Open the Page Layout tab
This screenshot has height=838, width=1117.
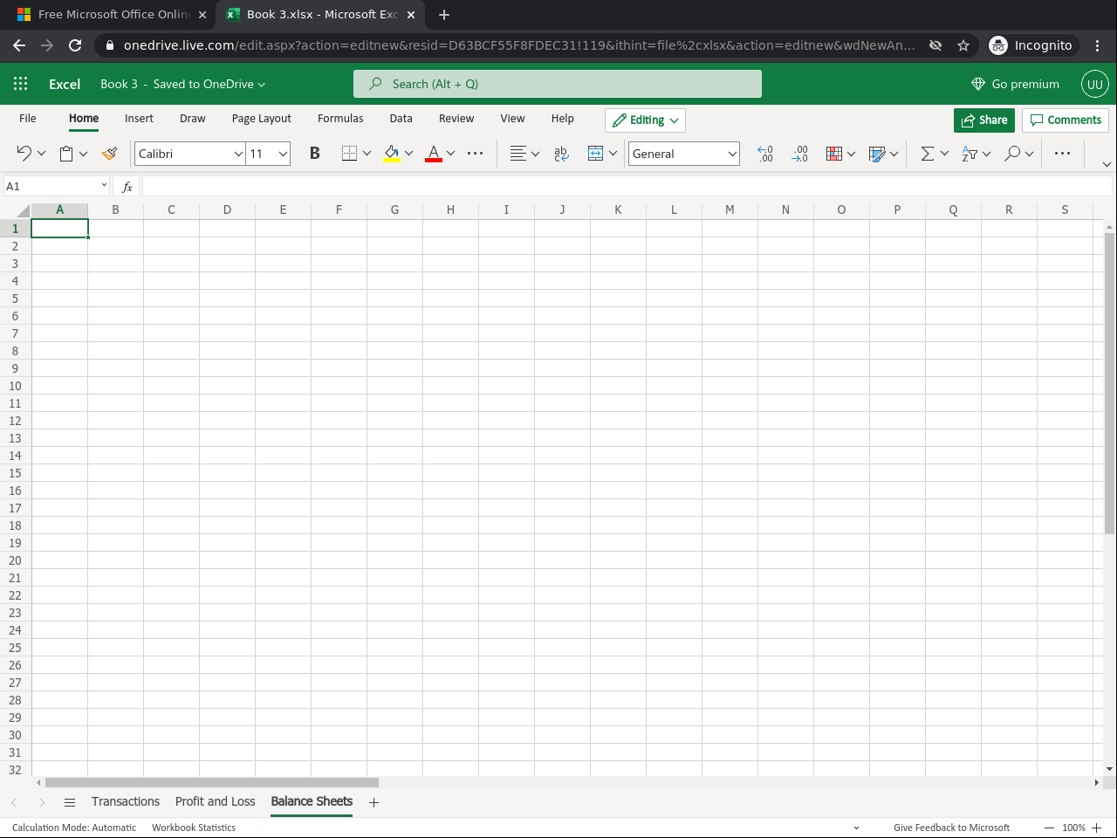[x=262, y=119]
